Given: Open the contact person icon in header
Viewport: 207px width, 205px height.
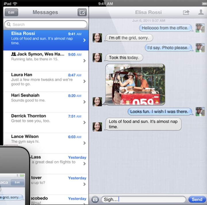Looking at the screenshot, I should (x=201, y=12).
